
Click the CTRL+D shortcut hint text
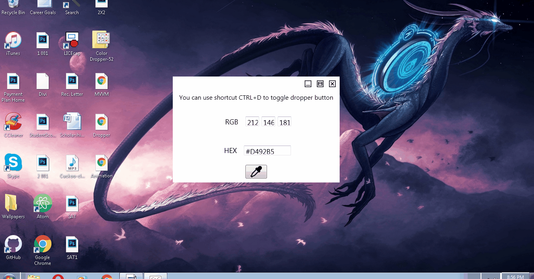[256, 98]
